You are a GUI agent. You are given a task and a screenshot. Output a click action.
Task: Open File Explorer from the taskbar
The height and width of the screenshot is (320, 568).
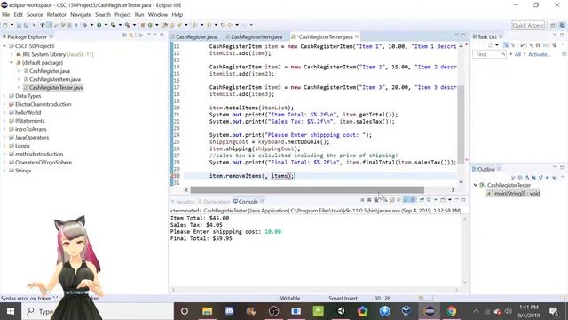click(207, 311)
